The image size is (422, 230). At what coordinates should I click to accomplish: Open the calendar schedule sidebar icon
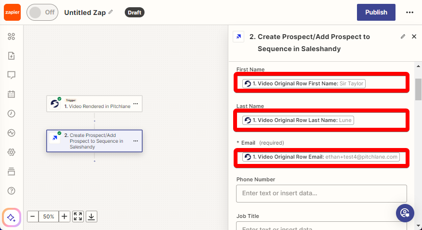click(x=11, y=94)
